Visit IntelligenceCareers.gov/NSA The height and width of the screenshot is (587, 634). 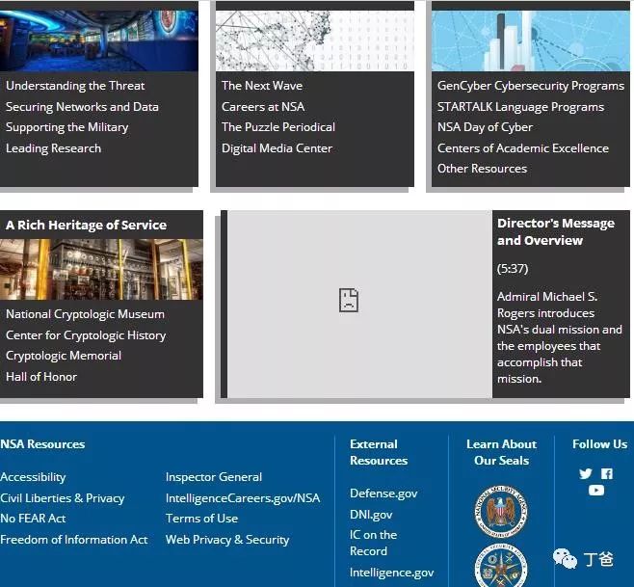pos(243,498)
